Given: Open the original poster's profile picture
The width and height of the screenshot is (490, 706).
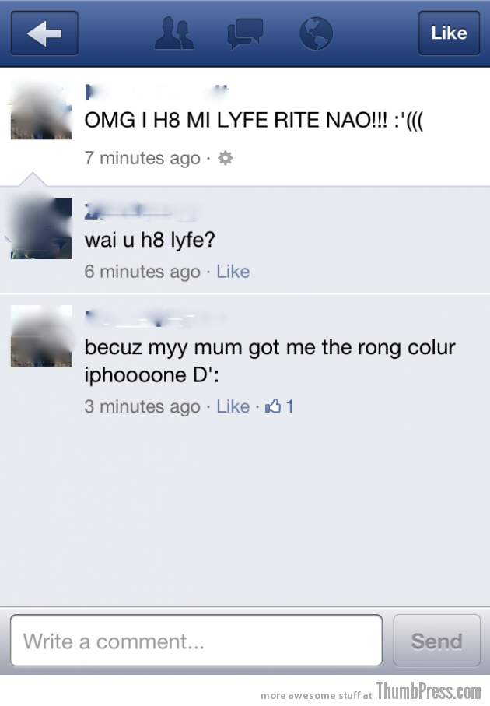Looking at the screenshot, I should coord(41,109).
